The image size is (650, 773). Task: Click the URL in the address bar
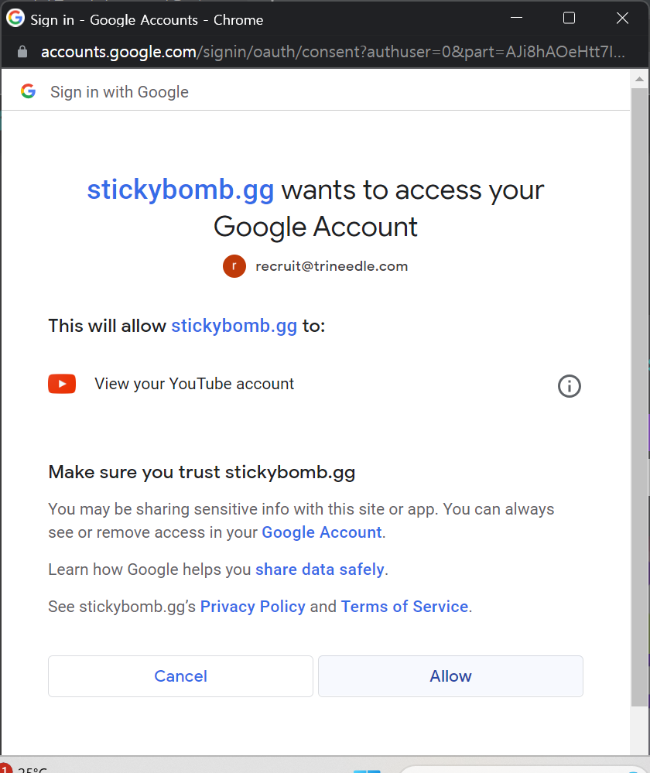333,52
